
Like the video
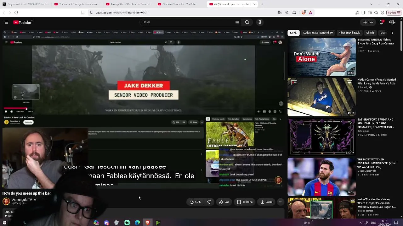click(195, 202)
